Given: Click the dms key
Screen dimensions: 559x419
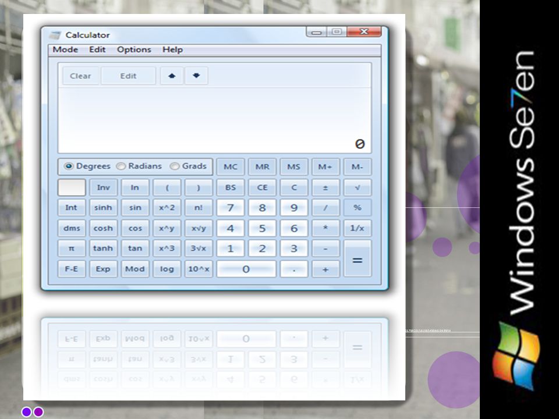Looking at the screenshot, I should pos(71,228).
